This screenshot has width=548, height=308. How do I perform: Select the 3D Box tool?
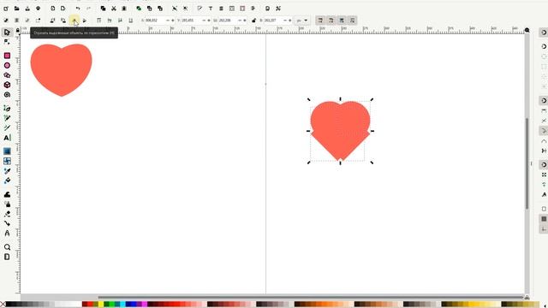(x=7, y=85)
